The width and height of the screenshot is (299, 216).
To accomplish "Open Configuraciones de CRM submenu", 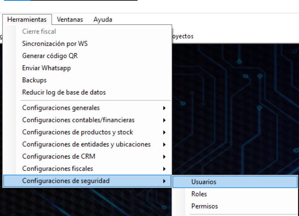I will coord(59,157).
